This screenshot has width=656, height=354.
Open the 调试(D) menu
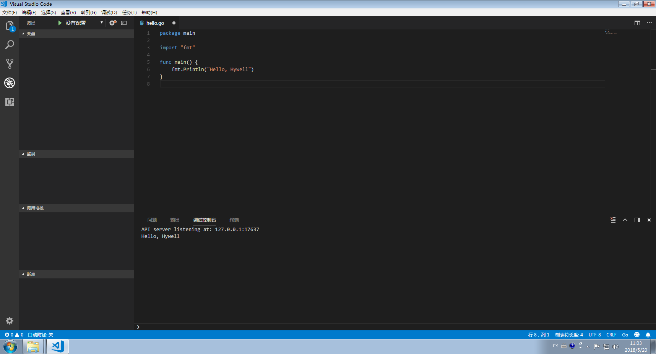pyautogui.click(x=109, y=12)
